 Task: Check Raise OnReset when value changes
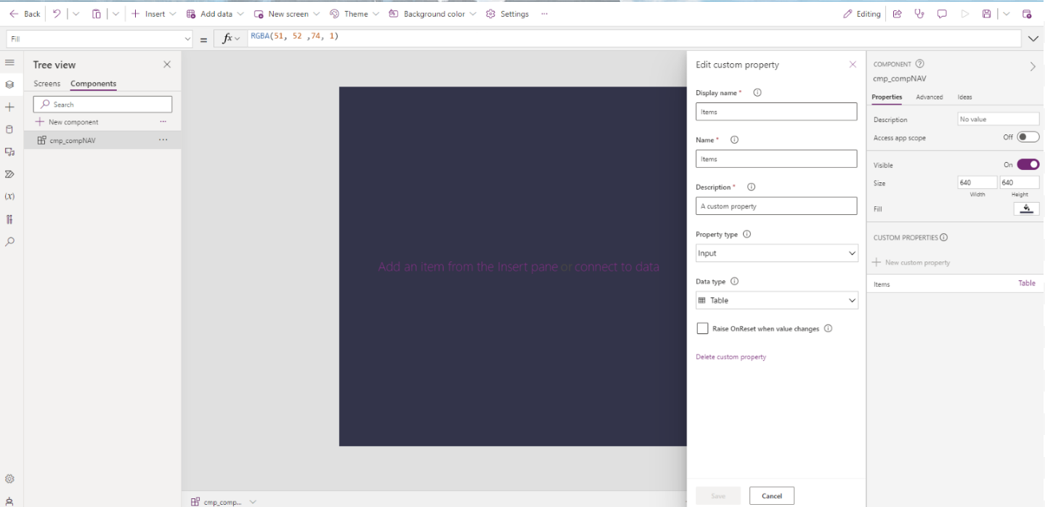(702, 328)
